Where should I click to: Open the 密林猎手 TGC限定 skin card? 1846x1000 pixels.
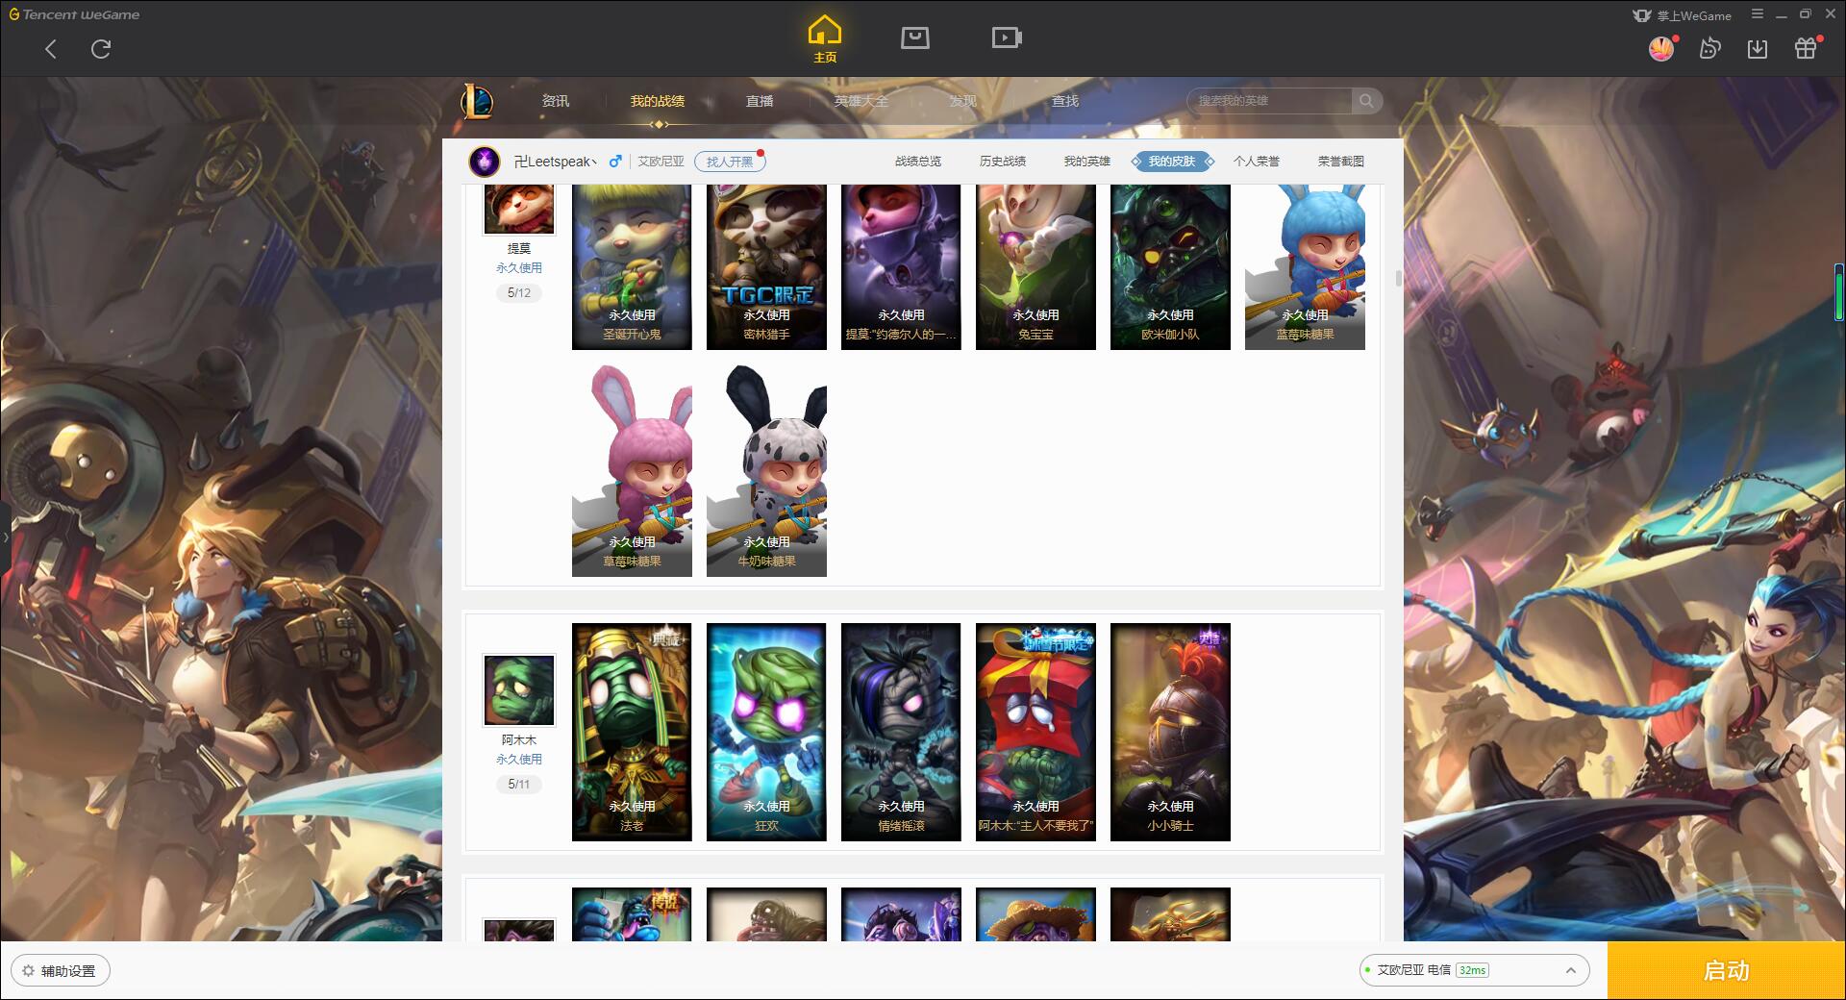(x=766, y=266)
